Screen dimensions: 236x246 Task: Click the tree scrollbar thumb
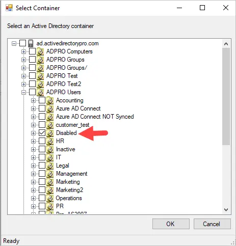[226, 96]
